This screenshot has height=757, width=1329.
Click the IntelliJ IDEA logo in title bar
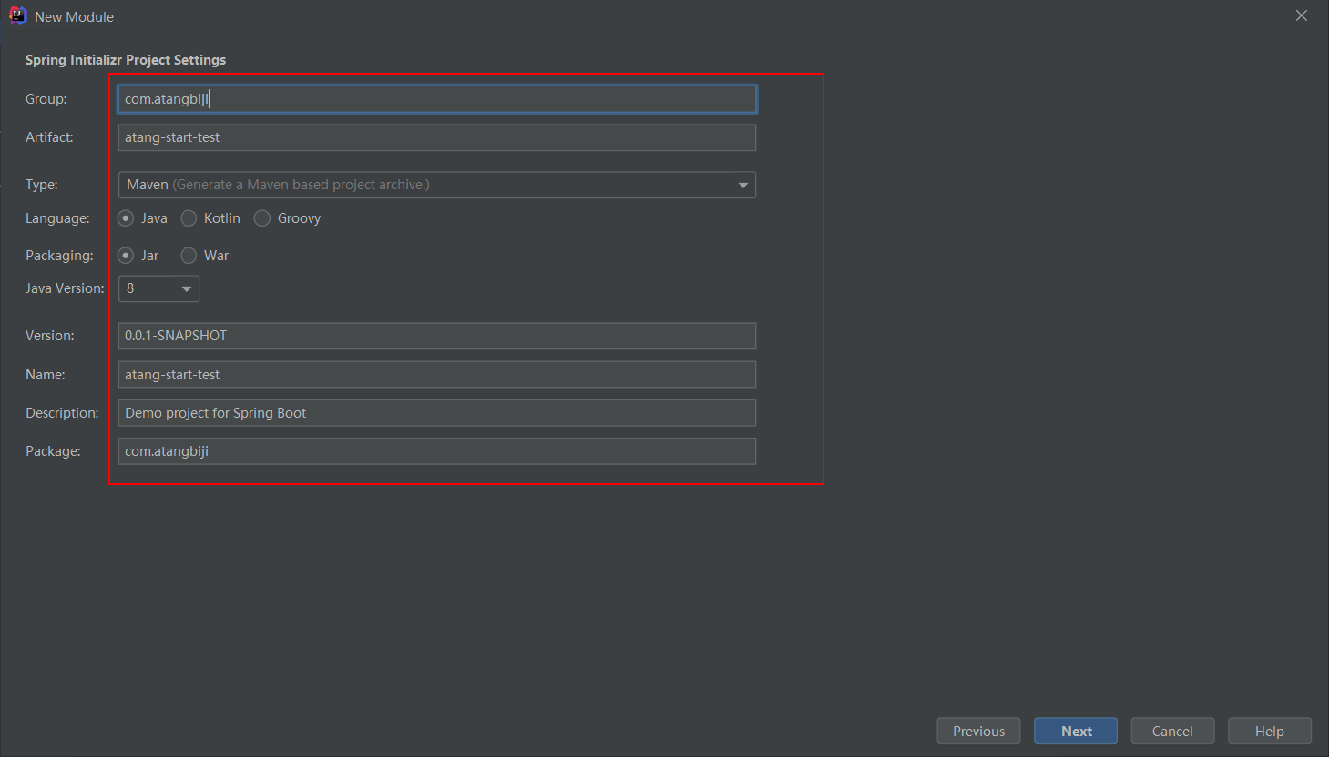[x=17, y=15]
